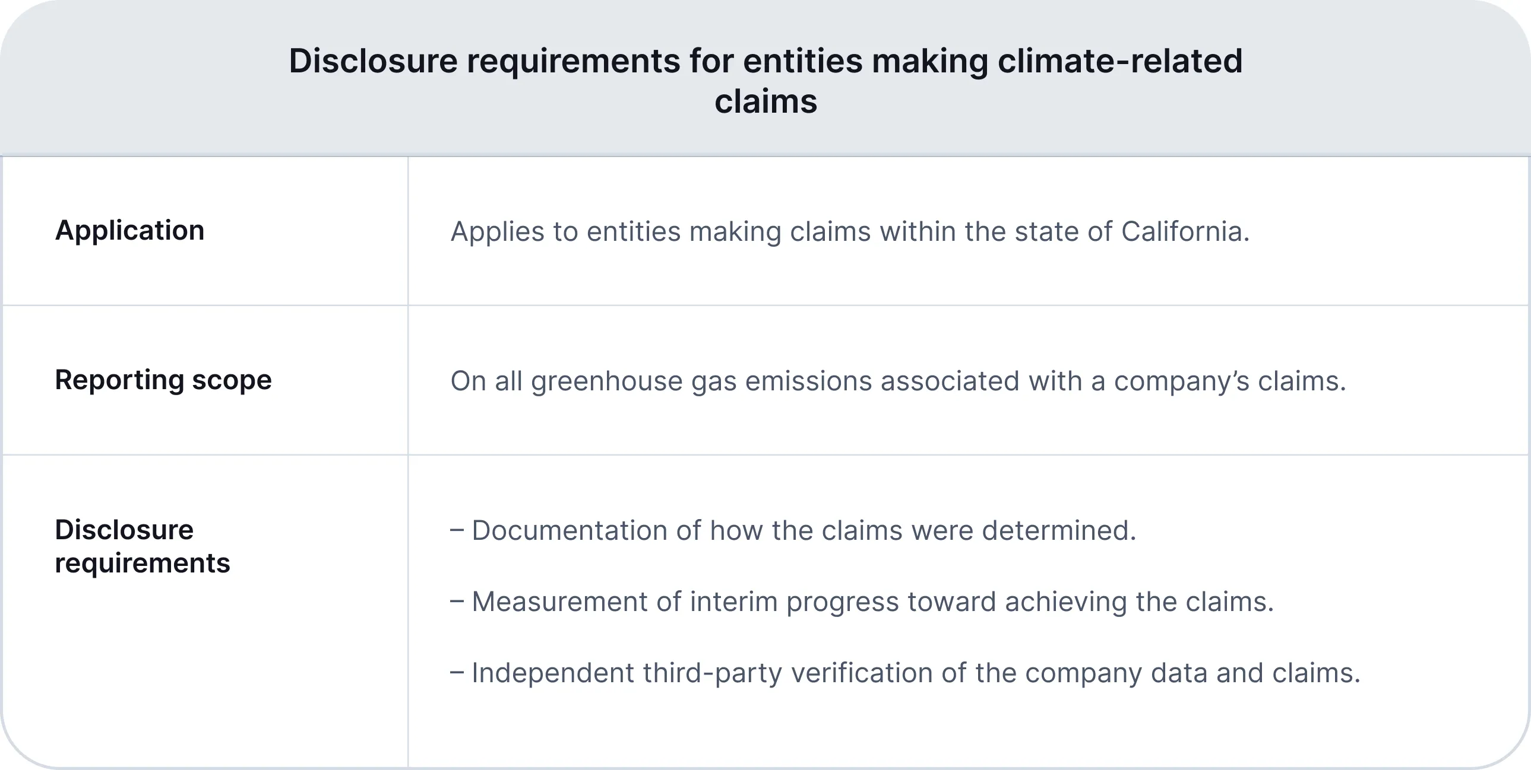Screen dimensions: 1531x770
Task: Click the word 'requirements' in left column label
Action: (143, 564)
